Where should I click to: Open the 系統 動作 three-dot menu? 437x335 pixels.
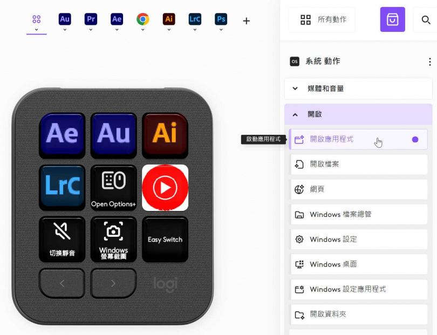pos(429,61)
